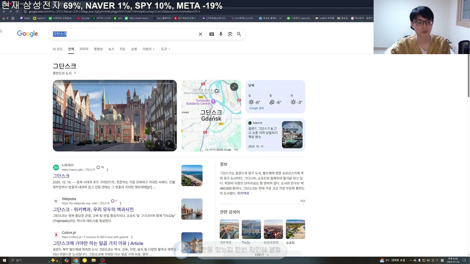Image resolution: width=470 pixels, height=264 pixels.
Task: Expand the Gdańsk map with the corner icon
Action: tap(234, 87)
